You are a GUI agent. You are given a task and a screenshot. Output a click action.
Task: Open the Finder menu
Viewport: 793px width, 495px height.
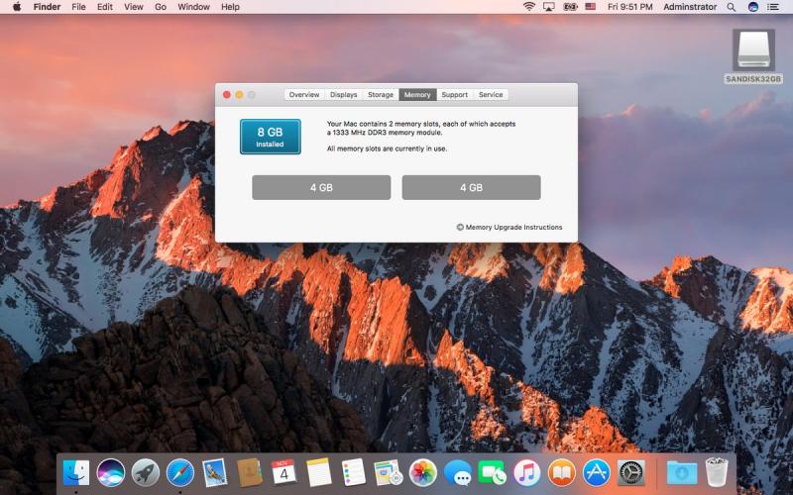click(x=47, y=7)
